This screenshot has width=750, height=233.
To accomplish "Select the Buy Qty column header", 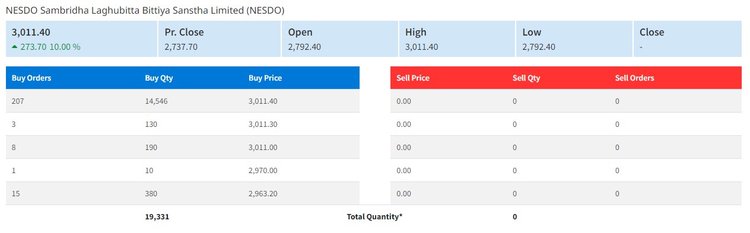I will pyautogui.click(x=159, y=78).
